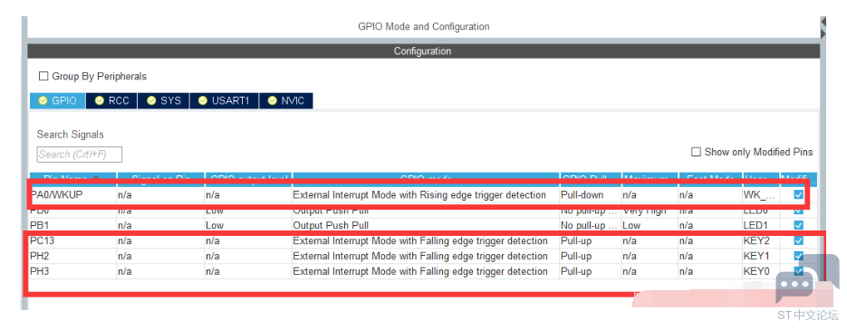This screenshot has width=847, height=329.
Task: Toggle the Modified checkbox in the PH2 row
Action: 798,256
